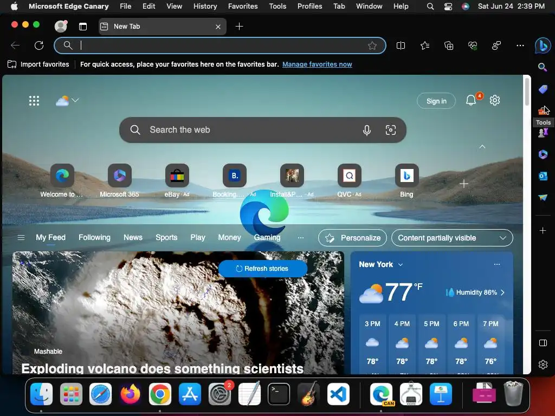
Task: Focus the Search the web field
Action: [x=263, y=130]
